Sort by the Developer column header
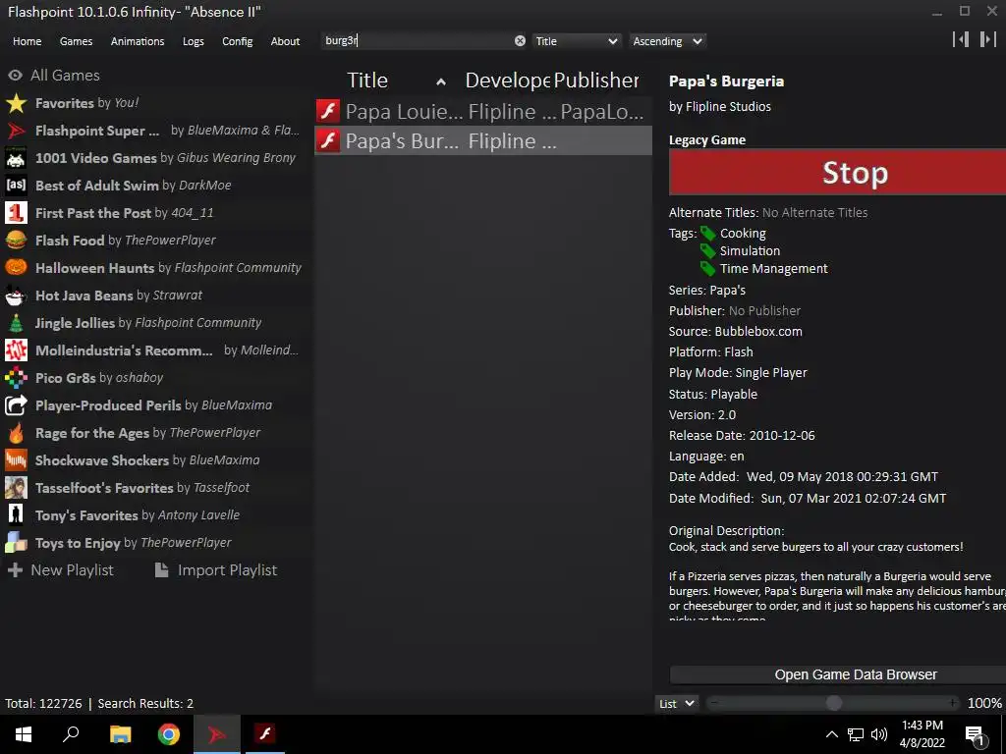1006x754 pixels. tap(507, 81)
